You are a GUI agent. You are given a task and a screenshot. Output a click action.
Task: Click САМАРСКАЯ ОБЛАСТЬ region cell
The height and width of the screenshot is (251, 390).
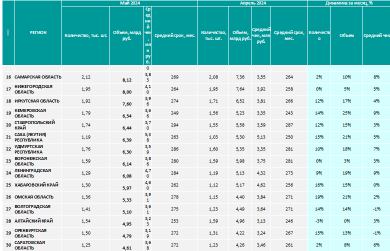(38, 77)
